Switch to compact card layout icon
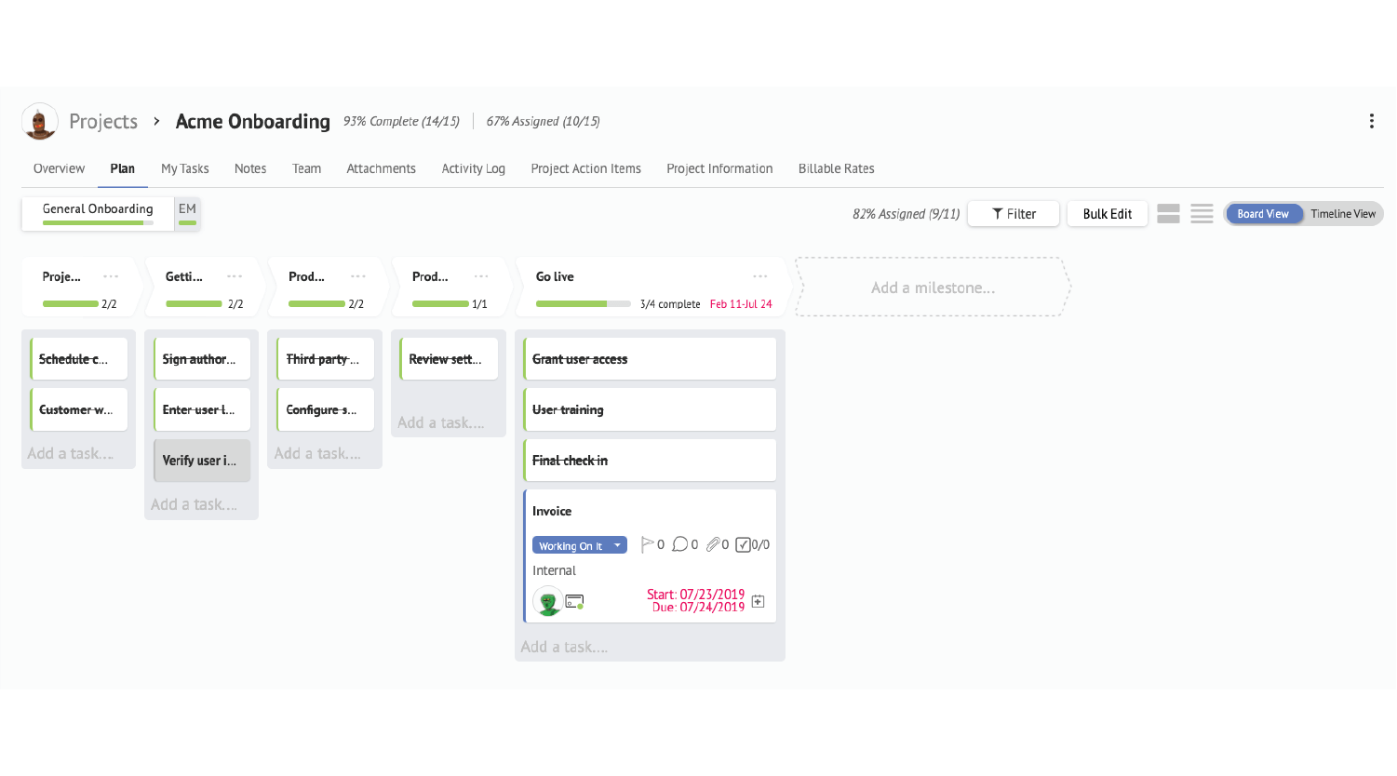Image resolution: width=1397 pixels, height=776 pixels. tap(1168, 214)
